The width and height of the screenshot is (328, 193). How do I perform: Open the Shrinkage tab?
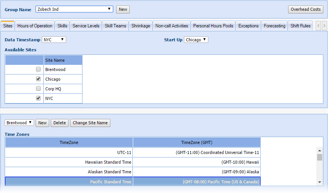point(141,26)
